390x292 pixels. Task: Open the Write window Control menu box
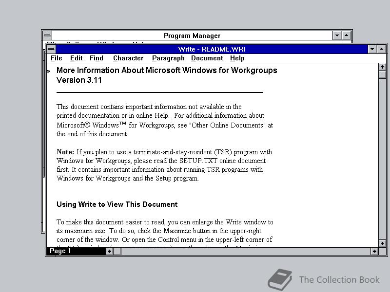pyautogui.click(x=51, y=49)
